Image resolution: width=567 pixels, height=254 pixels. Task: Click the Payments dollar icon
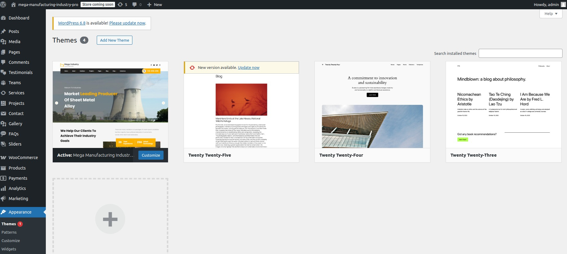click(x=4, y=178)
